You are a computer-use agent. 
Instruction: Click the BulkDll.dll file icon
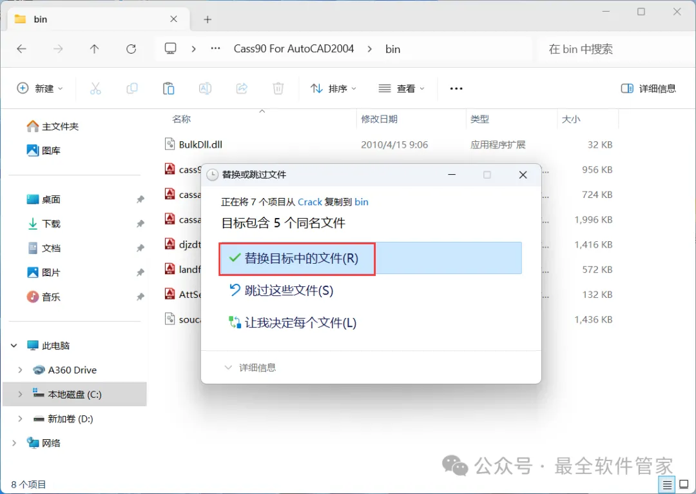169,144
